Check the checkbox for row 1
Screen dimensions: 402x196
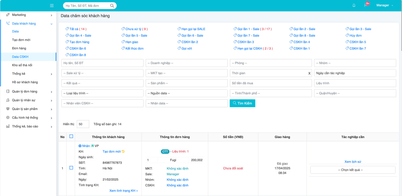click(71, 168)
